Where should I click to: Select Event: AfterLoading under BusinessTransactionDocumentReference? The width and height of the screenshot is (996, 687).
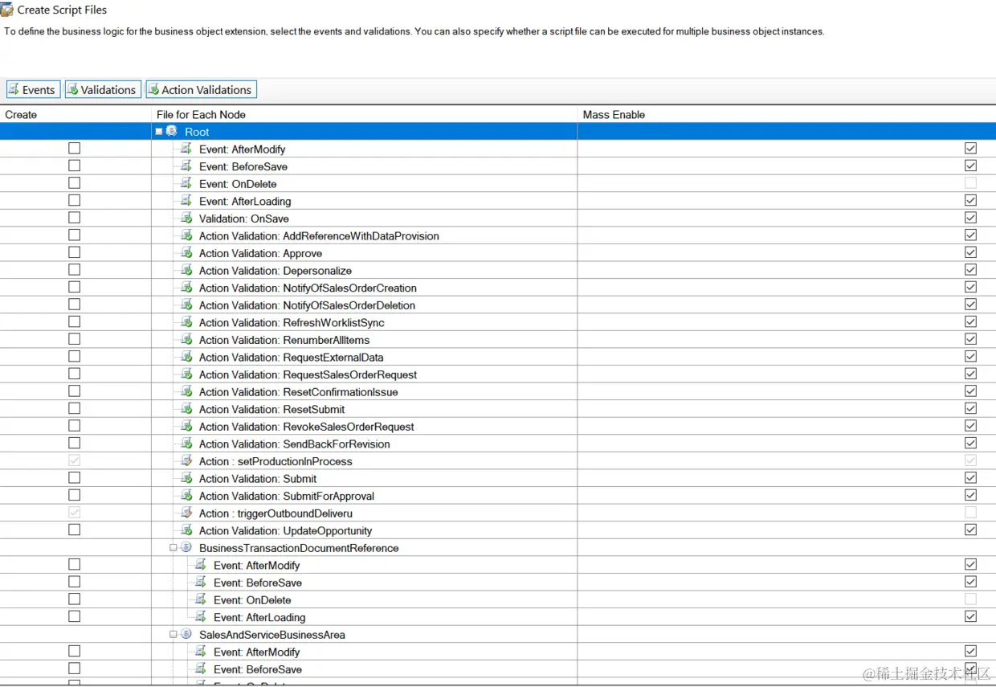click(x=259, y=618)
